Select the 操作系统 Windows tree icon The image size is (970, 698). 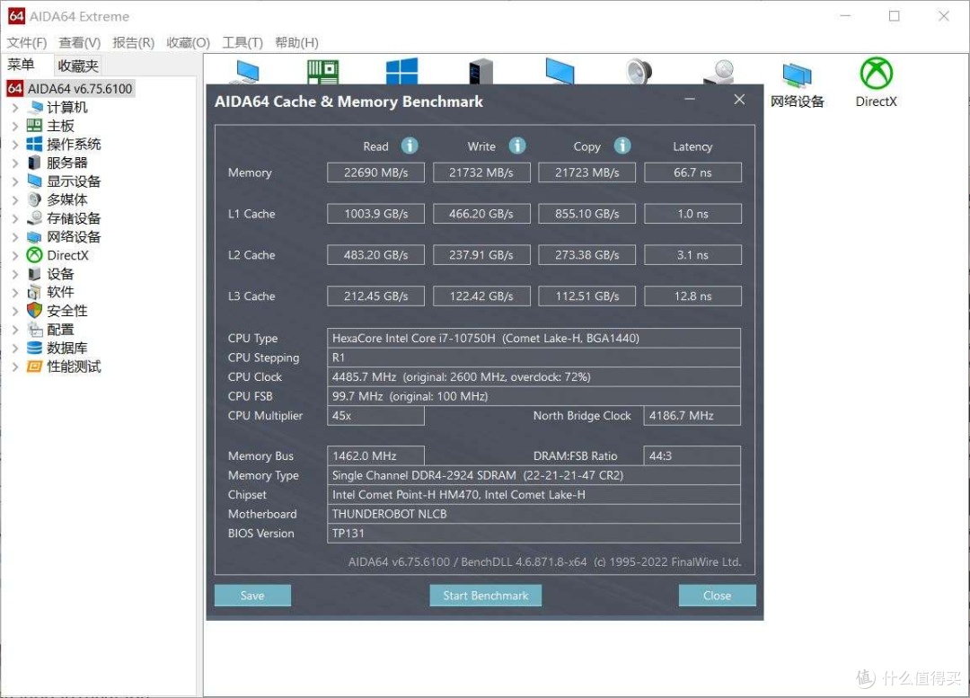click(35, 144)
